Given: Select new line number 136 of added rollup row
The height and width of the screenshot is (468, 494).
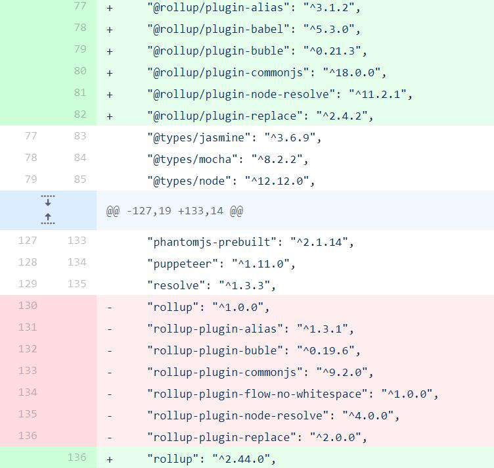Looking at the screenshot, I should point(77,457).
